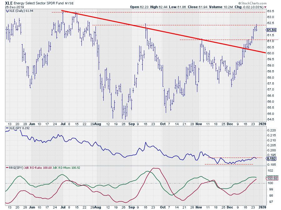Click the 97 label on the RRG axis
Viewport: 281px width, 210px height.
coord(271,202)
